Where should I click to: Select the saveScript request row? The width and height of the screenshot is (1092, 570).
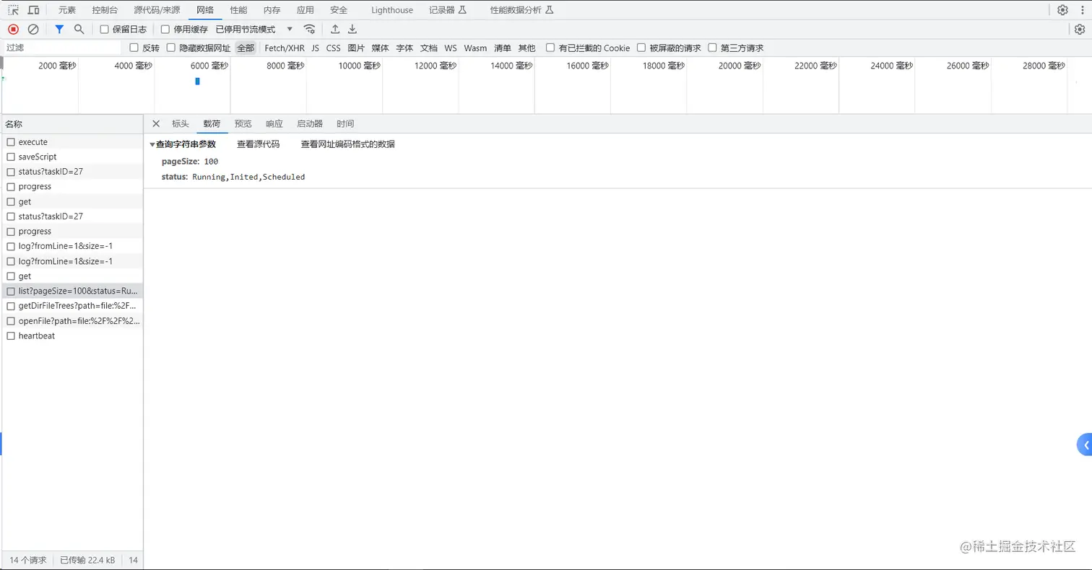pos(71,157)
